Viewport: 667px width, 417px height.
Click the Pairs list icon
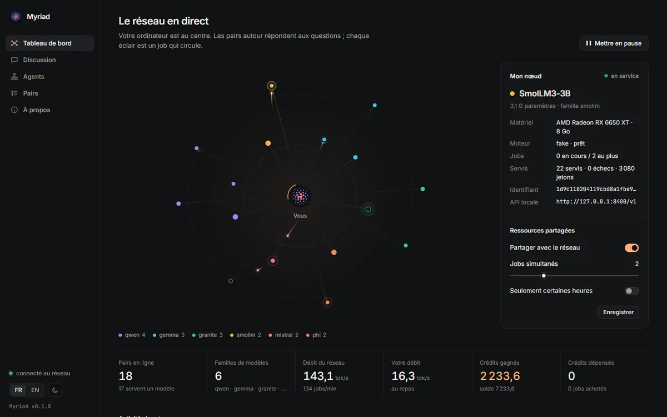tap(14, 93)
